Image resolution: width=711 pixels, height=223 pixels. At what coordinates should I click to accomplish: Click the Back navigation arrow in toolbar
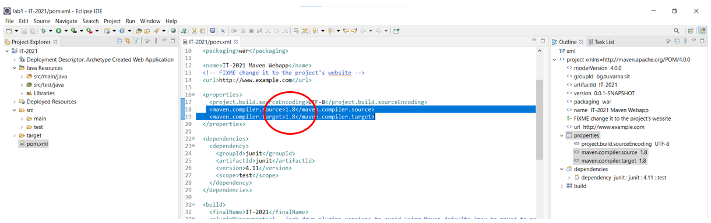[x=362, y=31]
